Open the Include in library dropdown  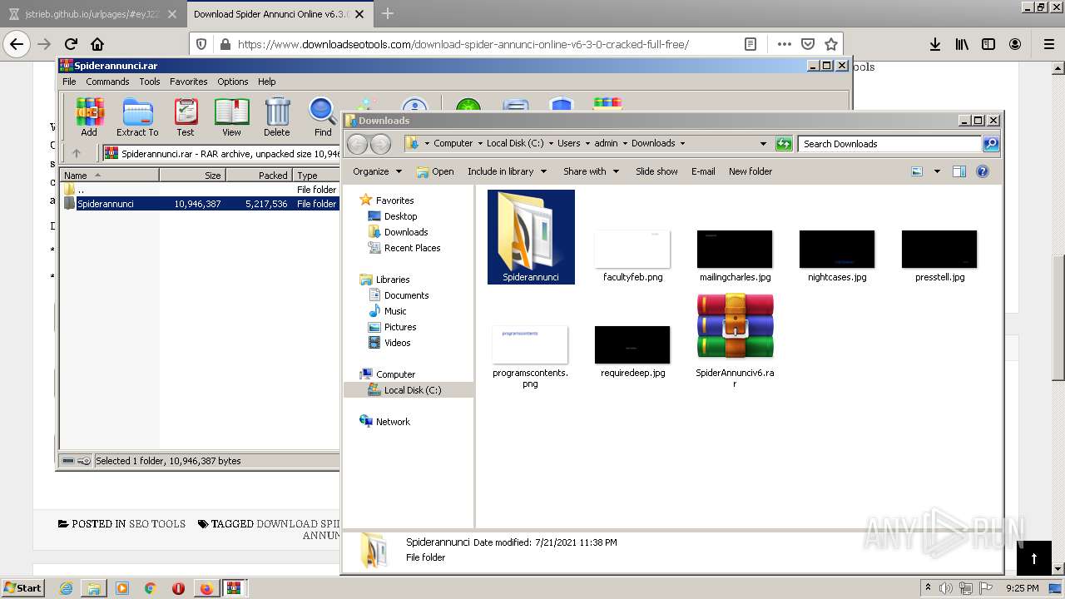(x=507, y=171)
